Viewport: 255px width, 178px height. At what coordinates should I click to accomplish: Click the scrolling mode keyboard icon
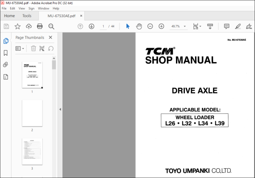coord(210,26)
